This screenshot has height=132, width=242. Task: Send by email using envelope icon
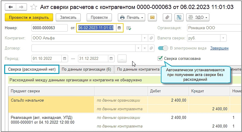pos(152,17)
